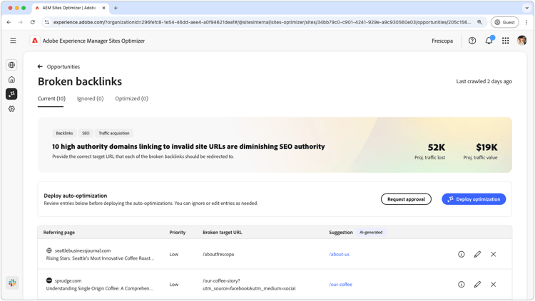Ignore the seattlebusinessjournal.com row entry

(x=494, y=254)
